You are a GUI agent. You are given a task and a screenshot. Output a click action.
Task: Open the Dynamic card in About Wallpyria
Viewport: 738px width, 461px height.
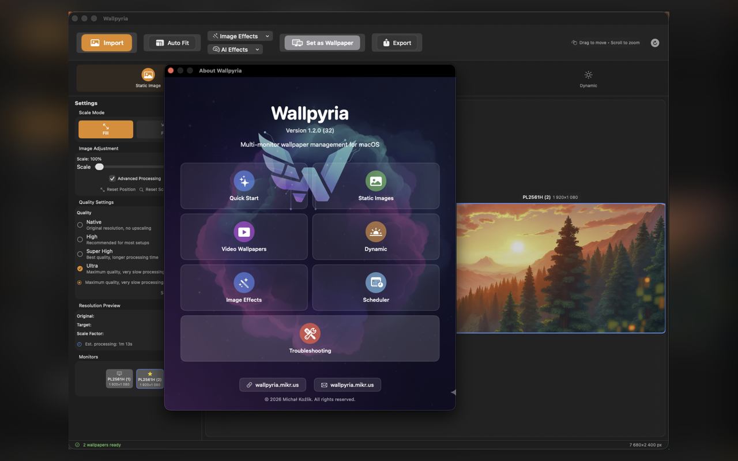376,237
